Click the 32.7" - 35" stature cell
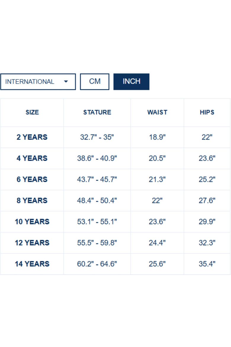Screen dimensions: 231x347 click(x=97, y=137)
